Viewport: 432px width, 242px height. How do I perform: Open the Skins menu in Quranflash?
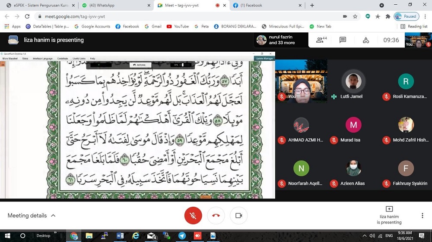click(25, 59)
